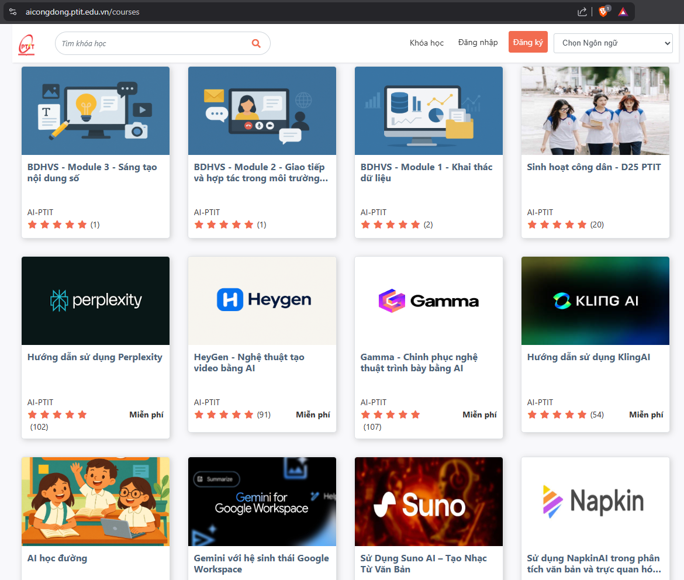Open 'Sử dụng NapkinAI trong phân tích văn bản' title
The width and height of the screenshot is (684, 580).
pos(594,564)
